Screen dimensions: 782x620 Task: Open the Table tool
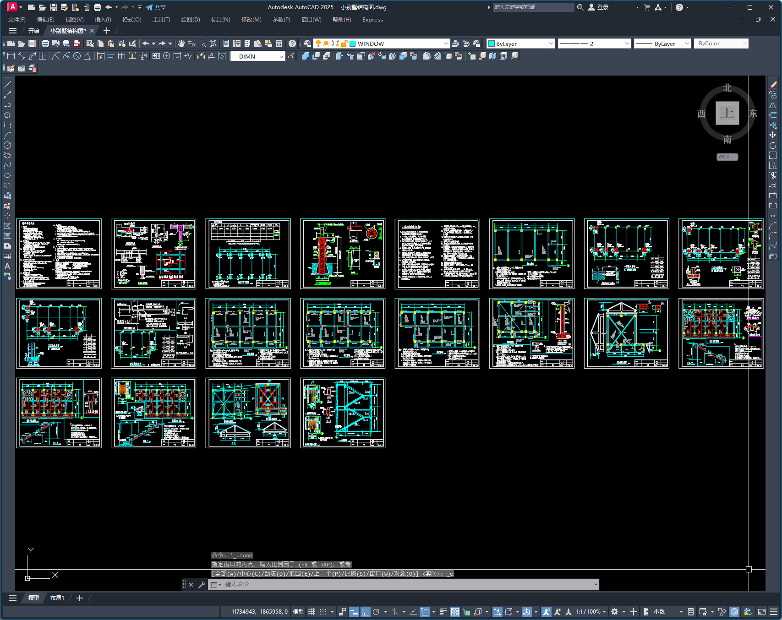point(7,256)
